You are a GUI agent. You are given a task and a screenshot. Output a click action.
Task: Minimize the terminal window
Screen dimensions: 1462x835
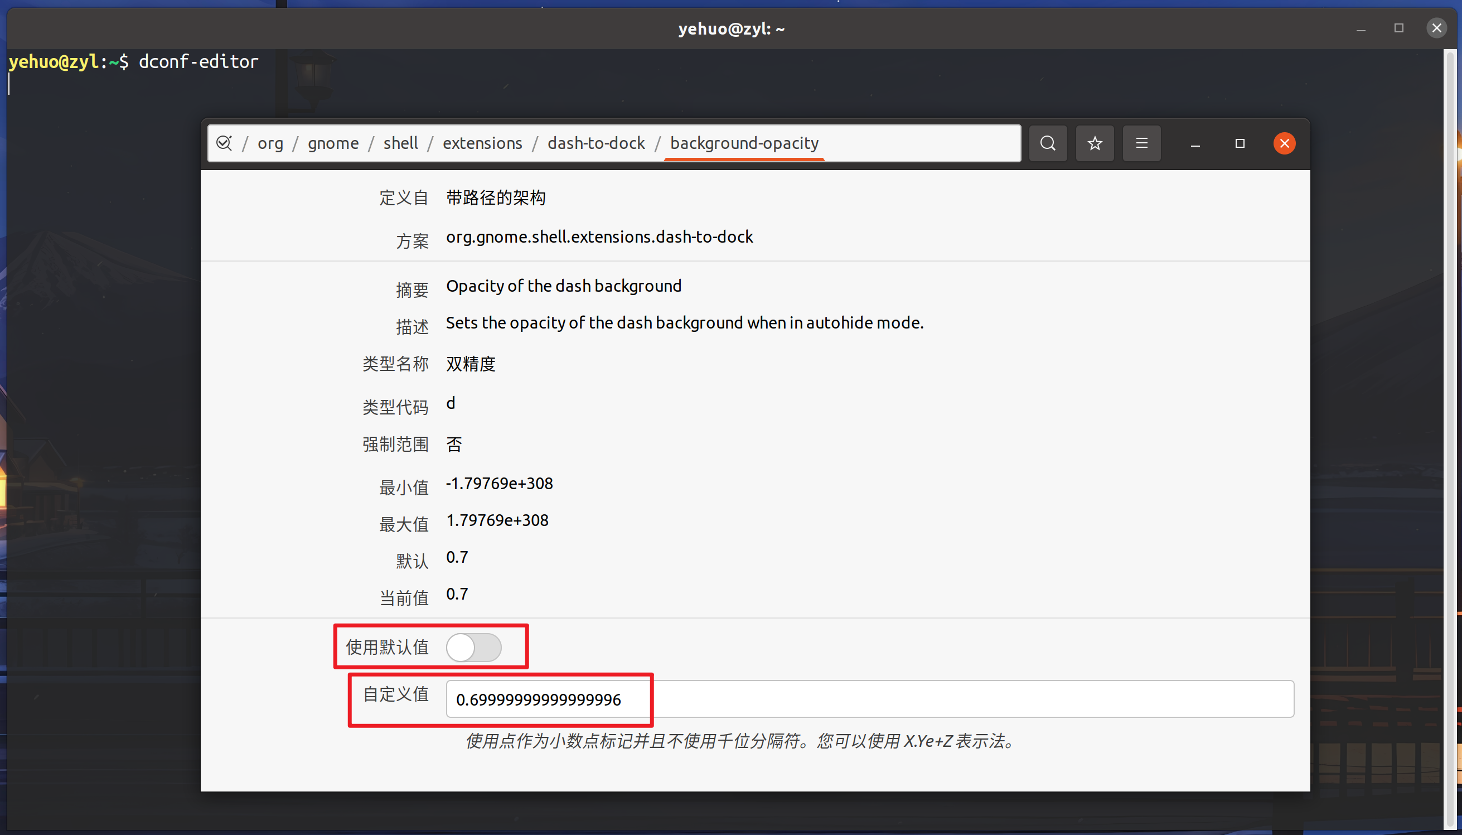pyautogui.click(x=1361, y=28)
